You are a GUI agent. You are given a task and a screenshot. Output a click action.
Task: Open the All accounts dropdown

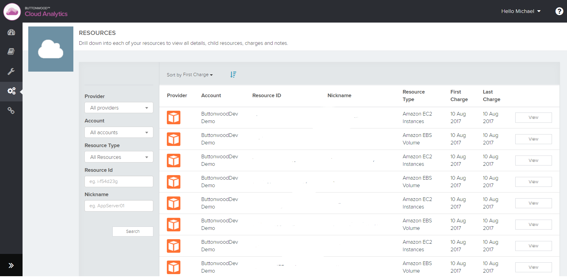tap(119, 132)
